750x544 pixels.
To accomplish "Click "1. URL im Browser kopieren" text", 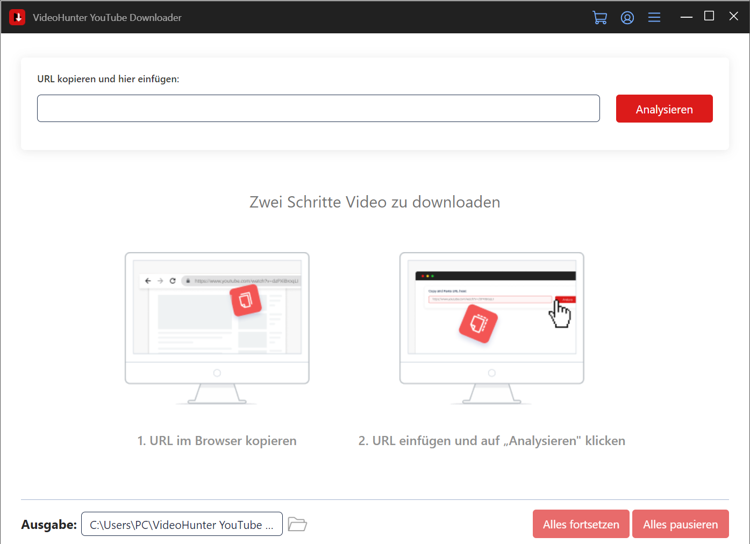I will pos(217,441).
